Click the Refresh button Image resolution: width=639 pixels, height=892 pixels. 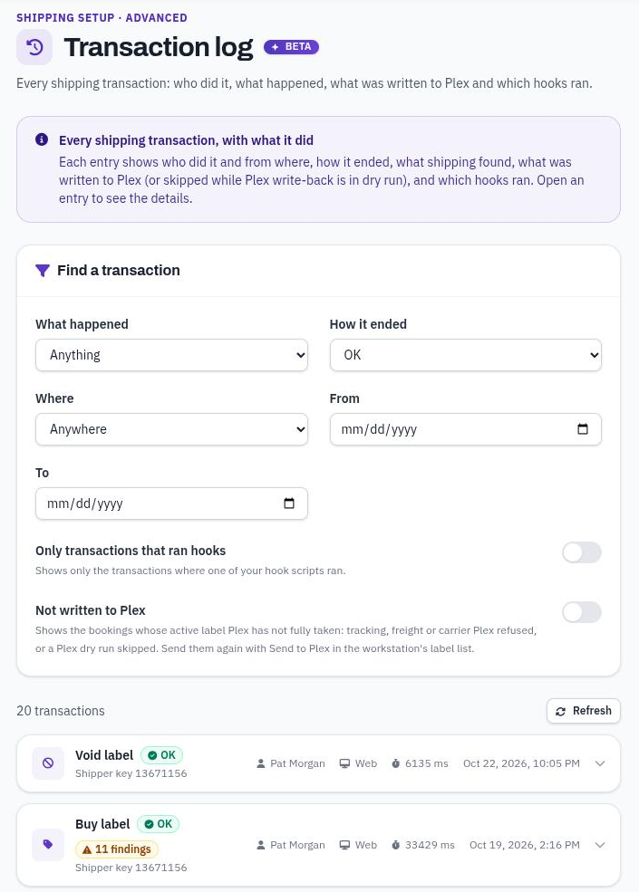pos(583,711)
